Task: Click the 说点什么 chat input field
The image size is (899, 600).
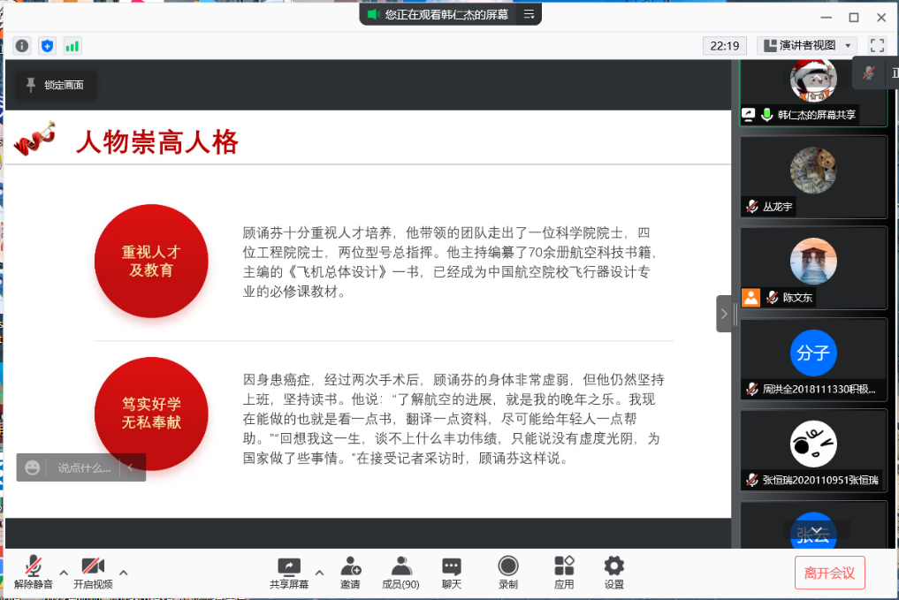Action: pyautogui.click(x=84, y=467)
